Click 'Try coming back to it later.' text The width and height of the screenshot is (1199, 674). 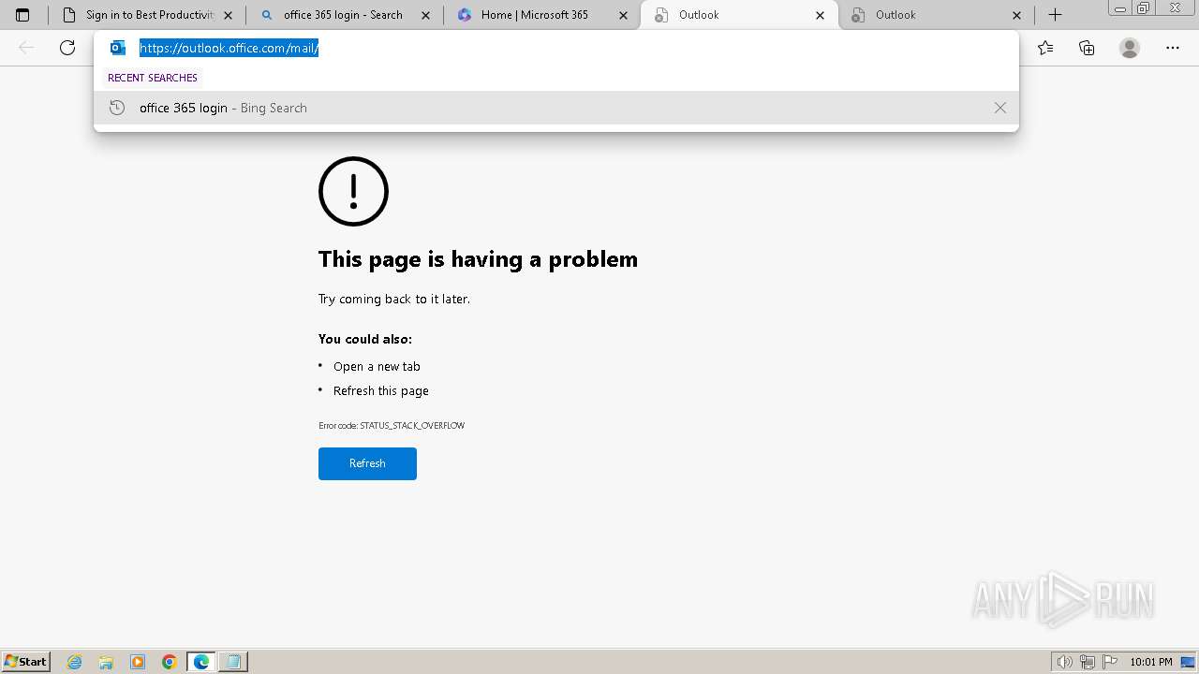tap(394, 299)
